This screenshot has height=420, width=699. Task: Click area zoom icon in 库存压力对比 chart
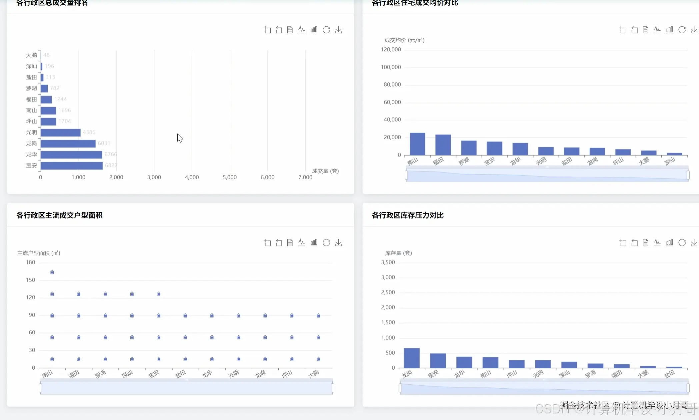(x=623, y=243)
